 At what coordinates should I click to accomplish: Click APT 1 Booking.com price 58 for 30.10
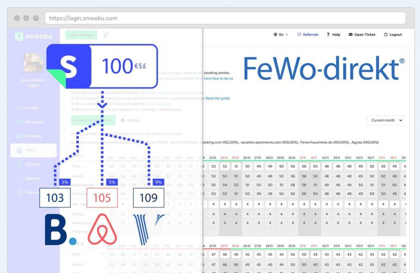click(293, 185)
